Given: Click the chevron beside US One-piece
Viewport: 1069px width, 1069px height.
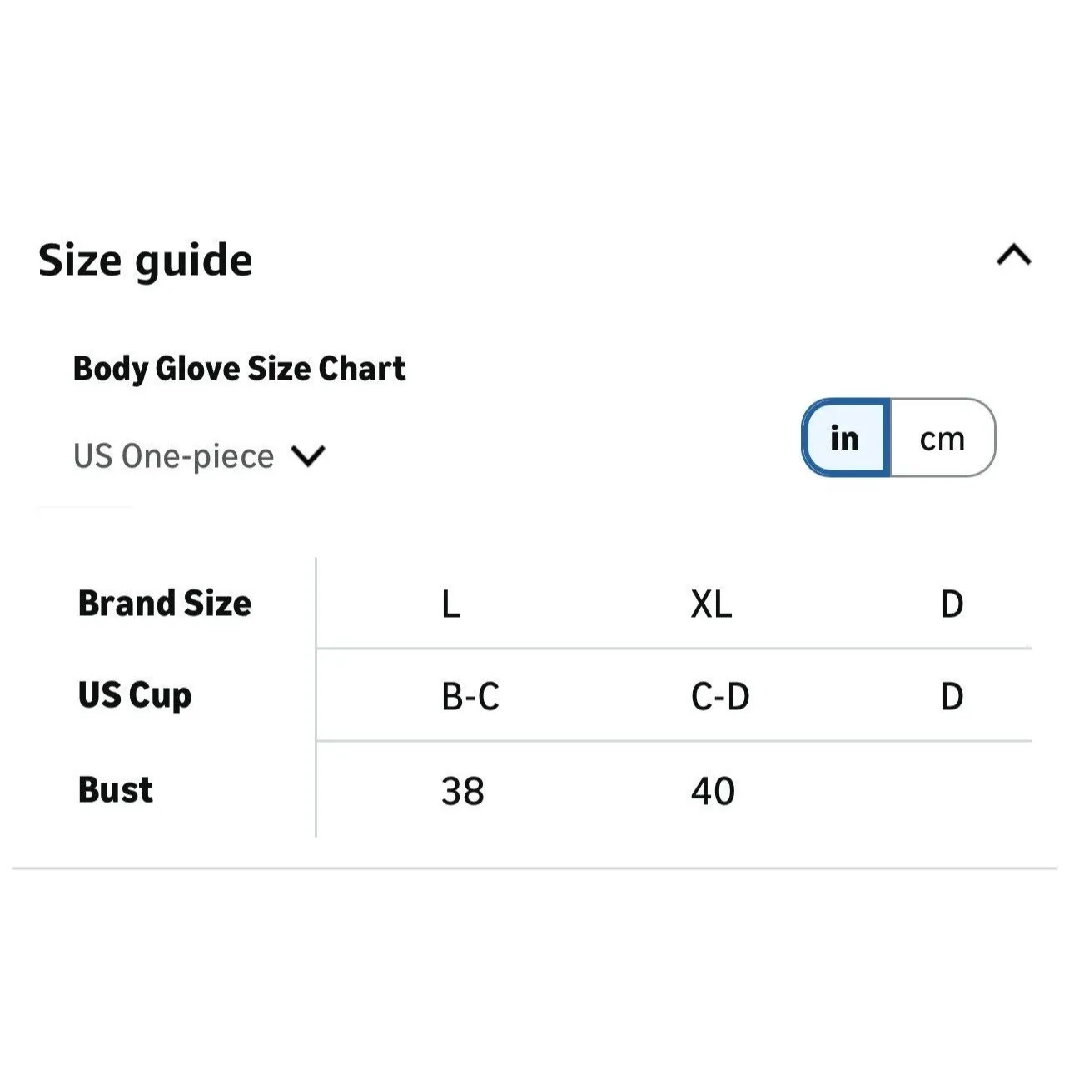Looking at the screenshot, I should [x=308, y=456].
